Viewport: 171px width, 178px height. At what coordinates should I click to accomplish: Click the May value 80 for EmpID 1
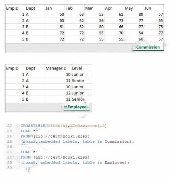tap(134, 14)
